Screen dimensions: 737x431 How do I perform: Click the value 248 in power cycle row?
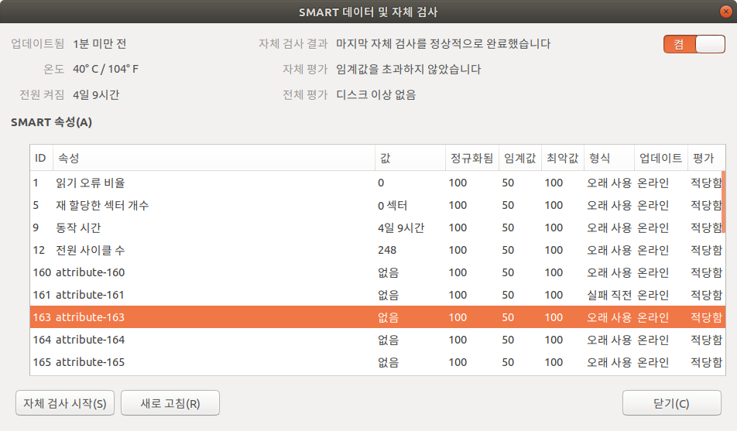pos(387,250)
